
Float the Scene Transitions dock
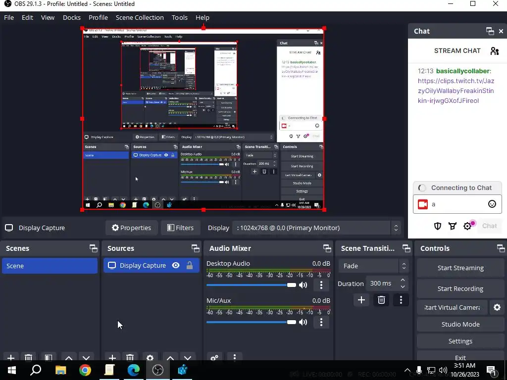tap(406, 248)
